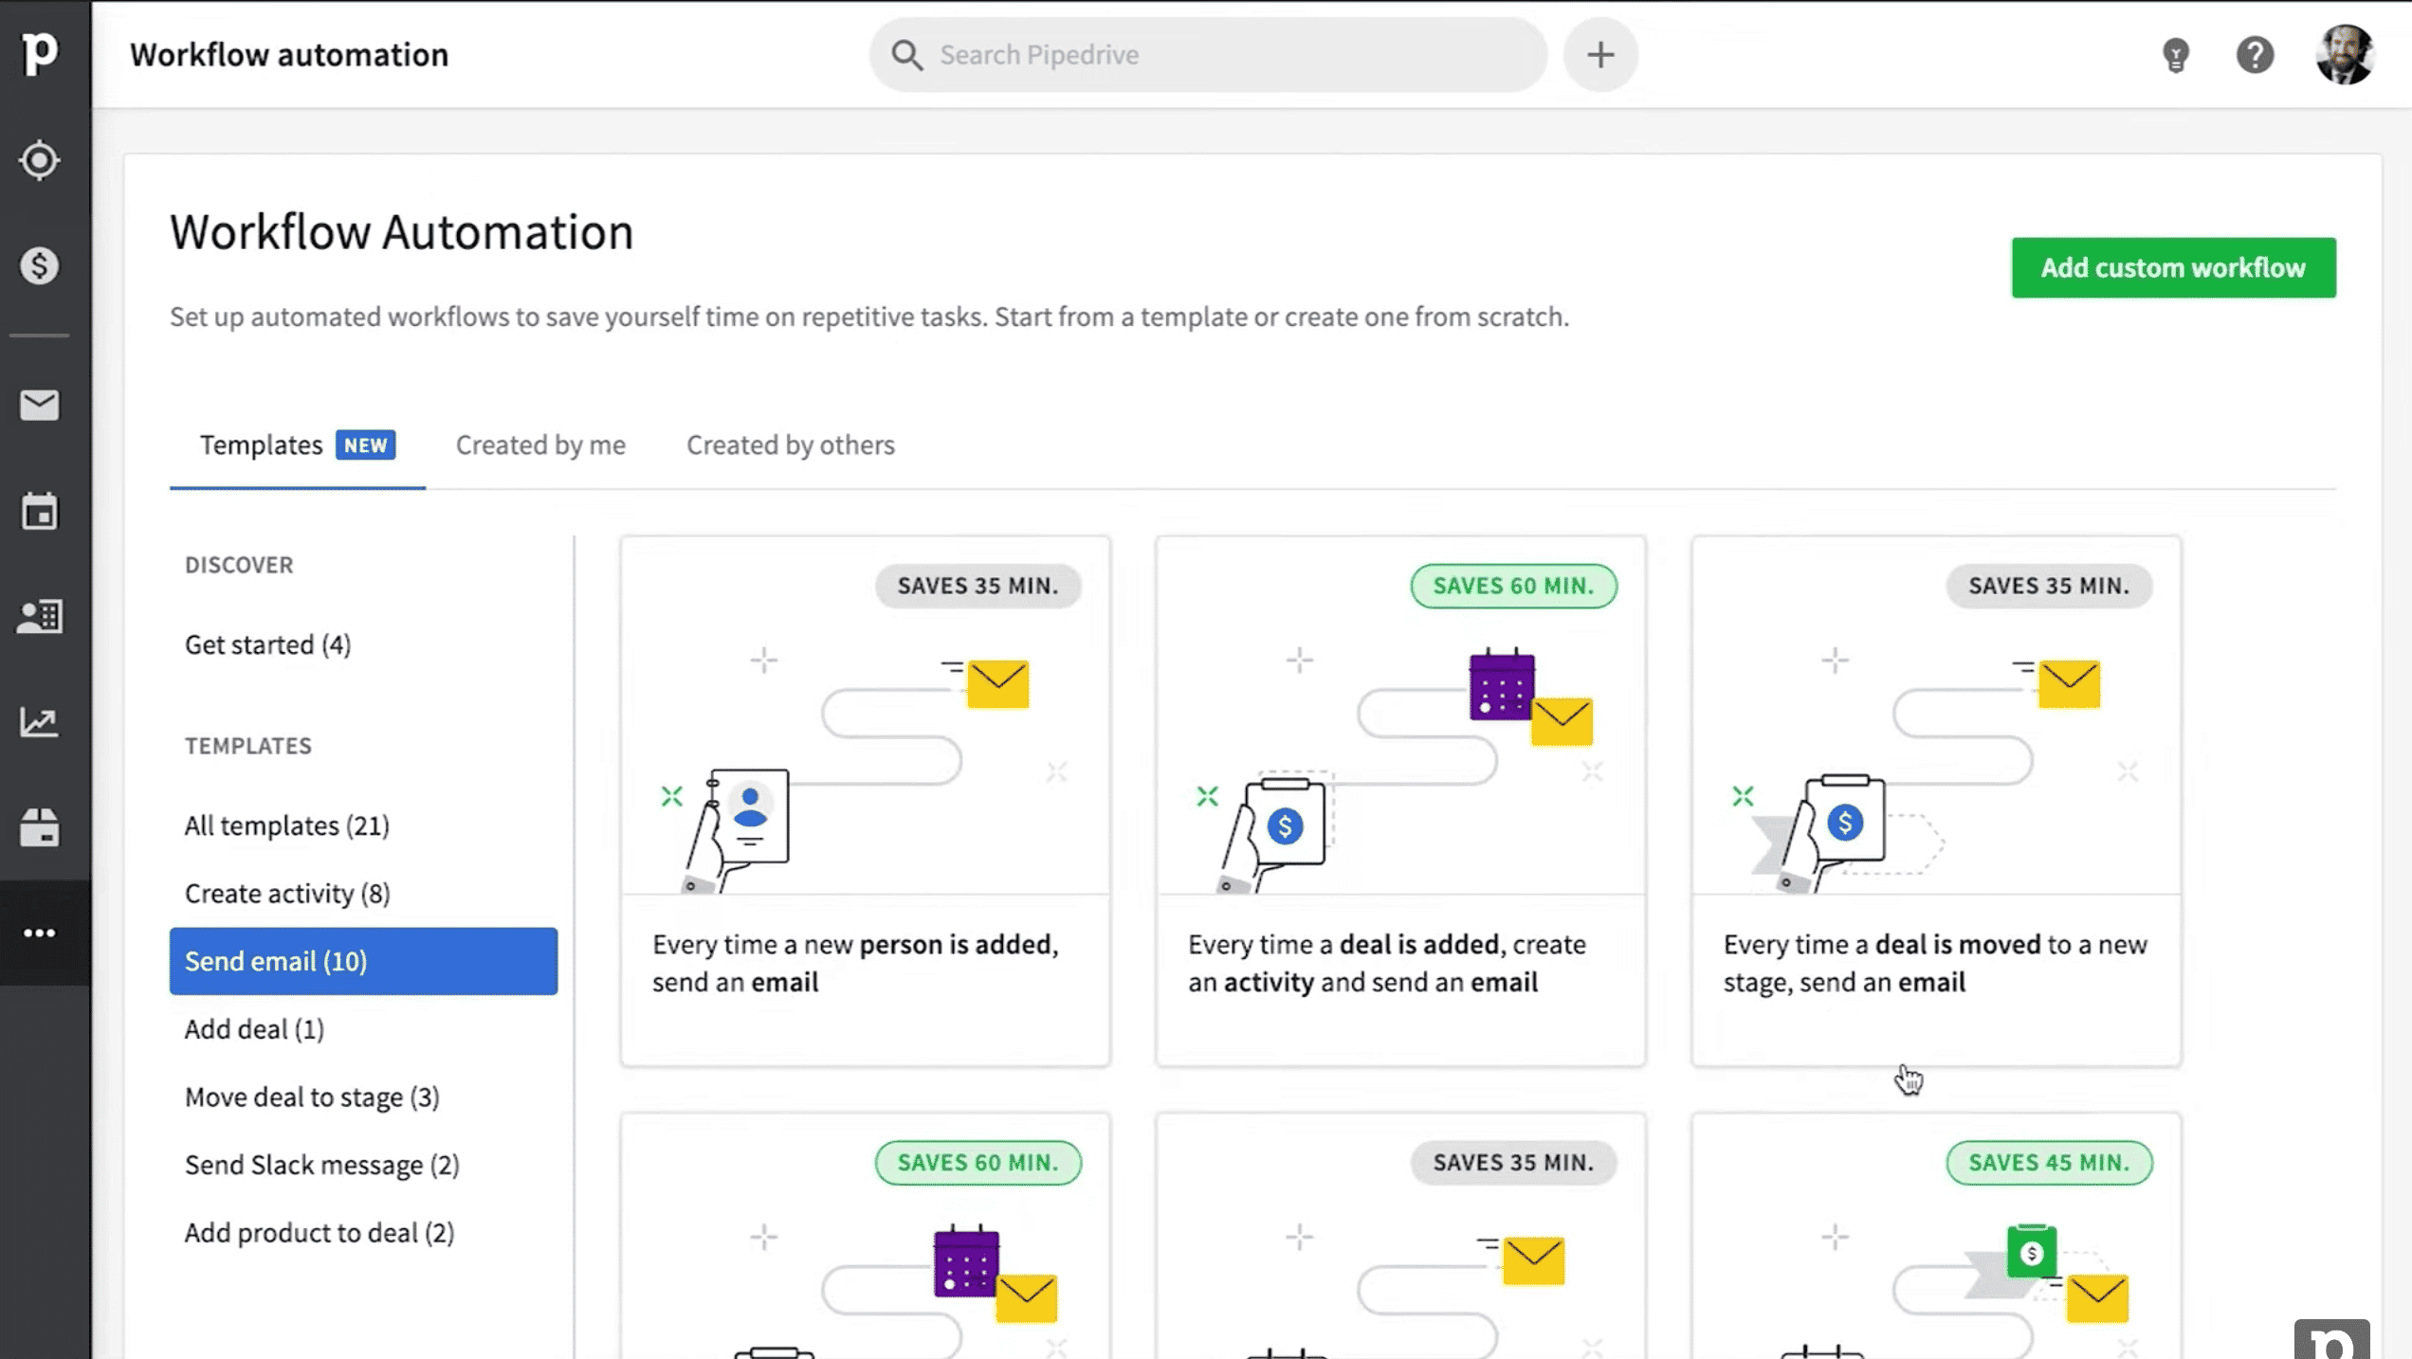Open Insights chart icon in sidebar

(x=40, y=722)
